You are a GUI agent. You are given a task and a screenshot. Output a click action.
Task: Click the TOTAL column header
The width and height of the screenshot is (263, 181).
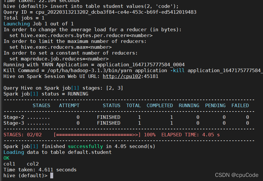pos(134,106)
